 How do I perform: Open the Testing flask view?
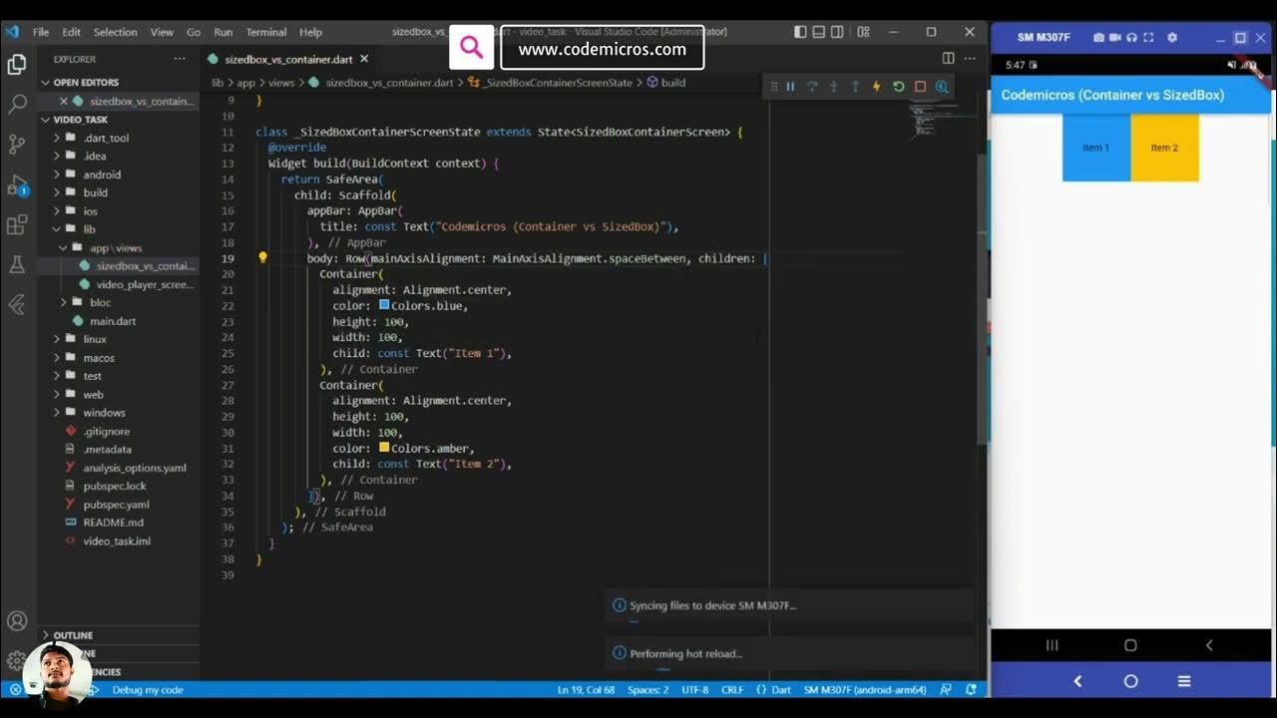click(x=17, y=264)
